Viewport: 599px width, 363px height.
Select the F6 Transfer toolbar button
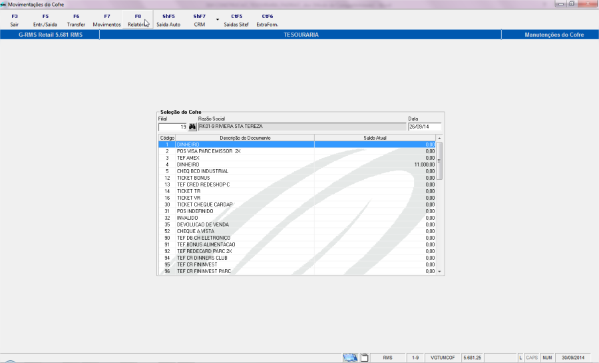(x=76, y=20)
